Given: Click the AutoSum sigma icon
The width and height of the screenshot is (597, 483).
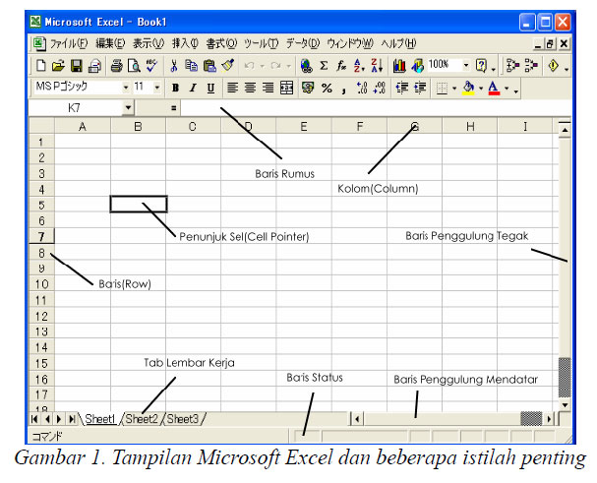Looking at the screenshot, I should point(324,66).
